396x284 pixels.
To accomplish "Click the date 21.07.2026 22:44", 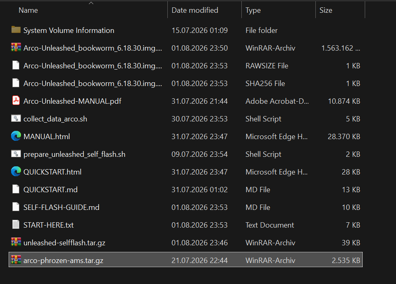I will tap(199, 261).
